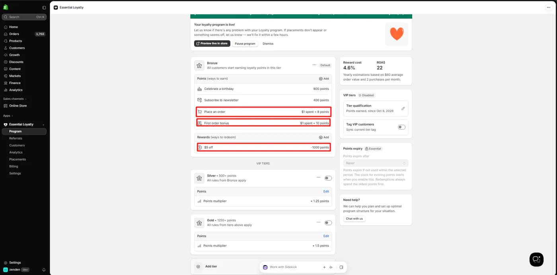
Task: Open the Celebrate a birthday rule
Action: [263, 89]
